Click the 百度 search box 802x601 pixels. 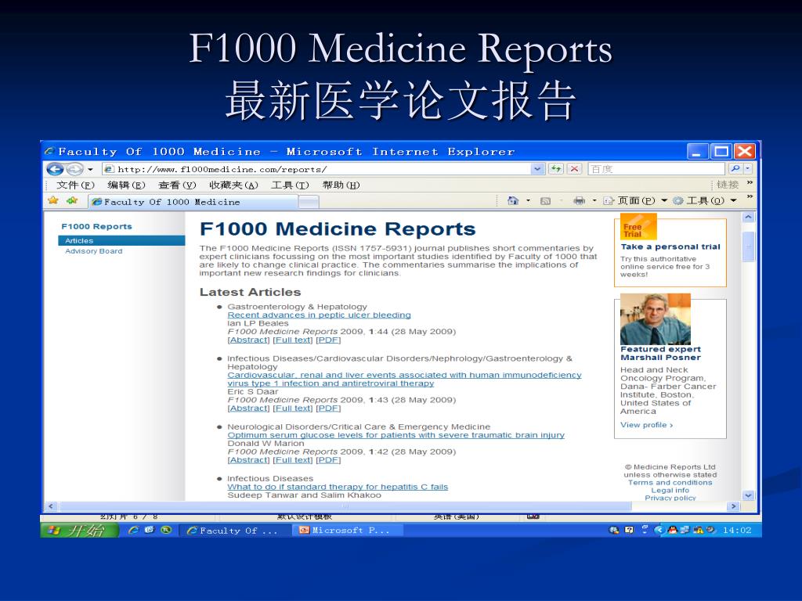(x=657, y=169)
